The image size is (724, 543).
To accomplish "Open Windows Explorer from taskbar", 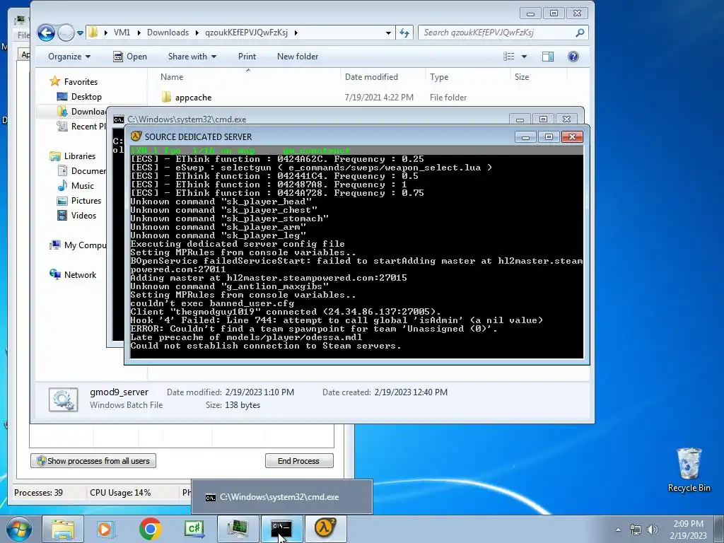I will (63, 529).
